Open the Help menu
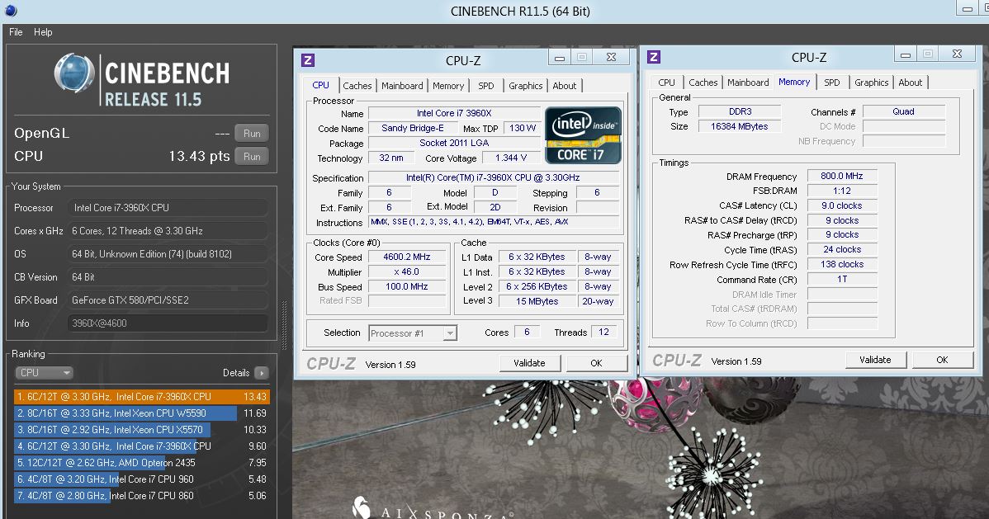Screen dimensions: 989x519 click(x=43, y=32)
